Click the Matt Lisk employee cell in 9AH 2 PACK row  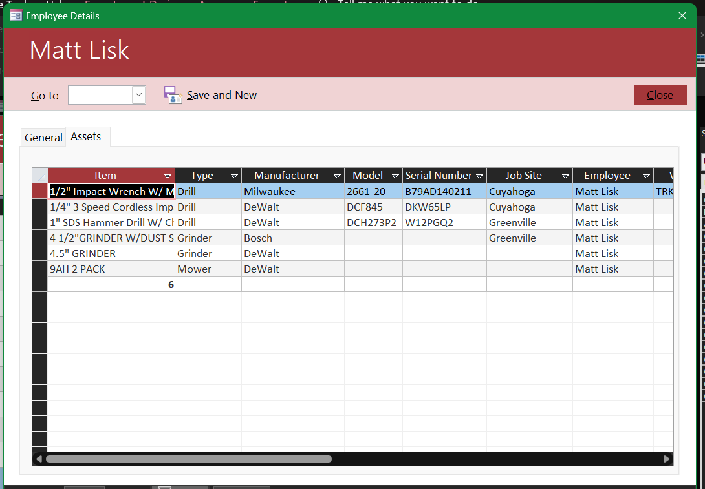click(x=613, y=269)
